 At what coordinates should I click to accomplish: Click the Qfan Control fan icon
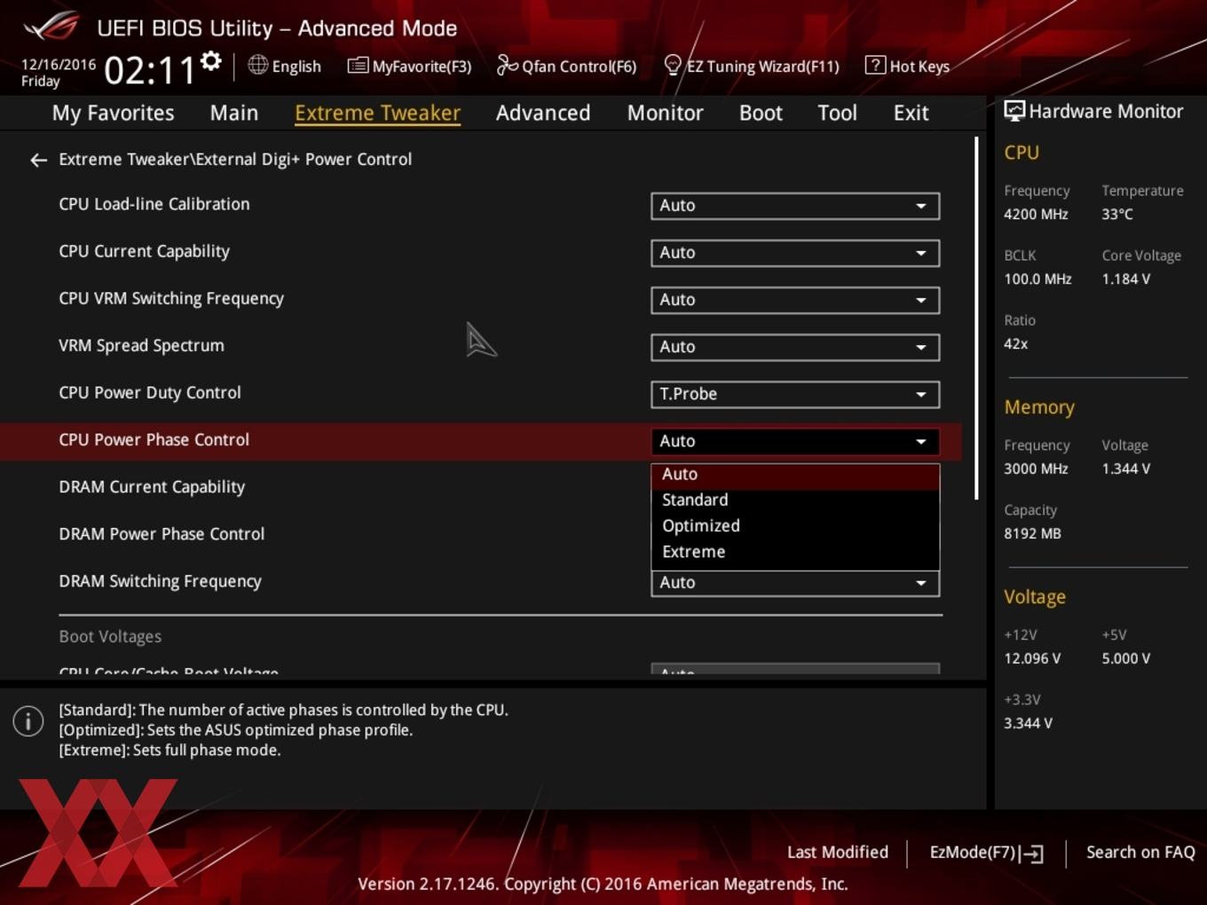pyautogui.click(x=507, y=65)
